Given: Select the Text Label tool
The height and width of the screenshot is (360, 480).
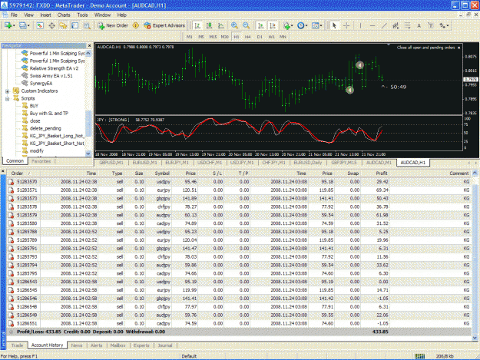Looking at the screenshot, I should [430, 25].
